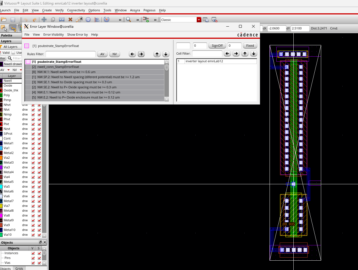The height and width of the screenshot is (270, 358).
Task: Float the Objects panel
Action: click(41, 242)
